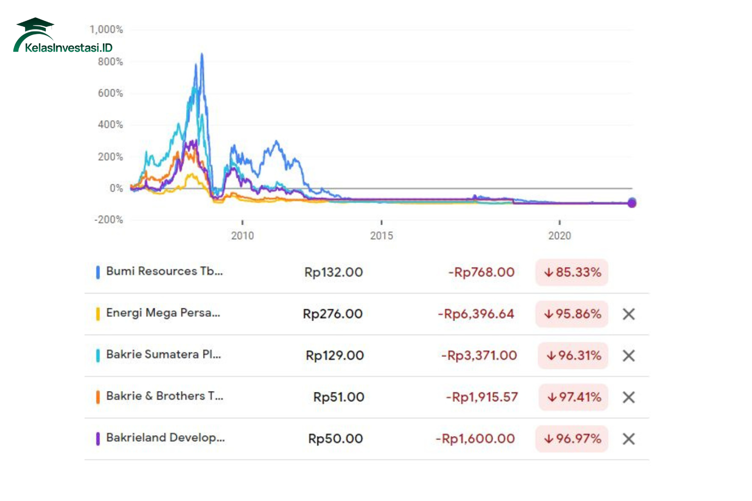Remove Bakrie & Brothers with X icon
This screenshot has width=752, height=501.
tap(628, 397)
